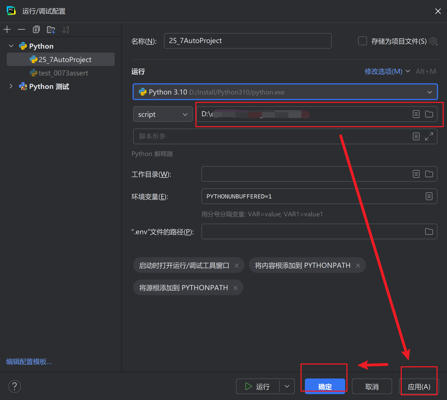This screenshot has height=400, width=447.
Task: Open project file storage settings gear
Action: (433, 41)
